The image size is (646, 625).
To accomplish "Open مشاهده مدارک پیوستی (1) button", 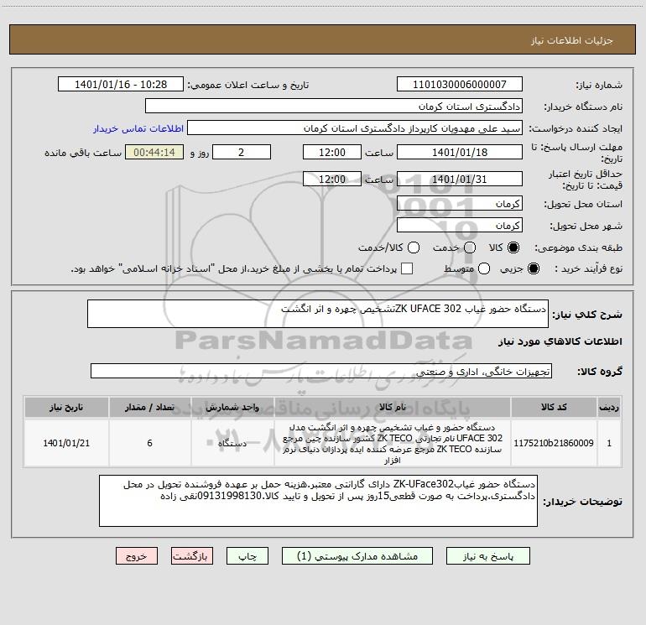I will click(357, 556).
